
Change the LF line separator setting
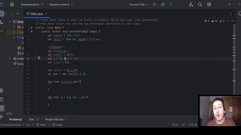183,125
